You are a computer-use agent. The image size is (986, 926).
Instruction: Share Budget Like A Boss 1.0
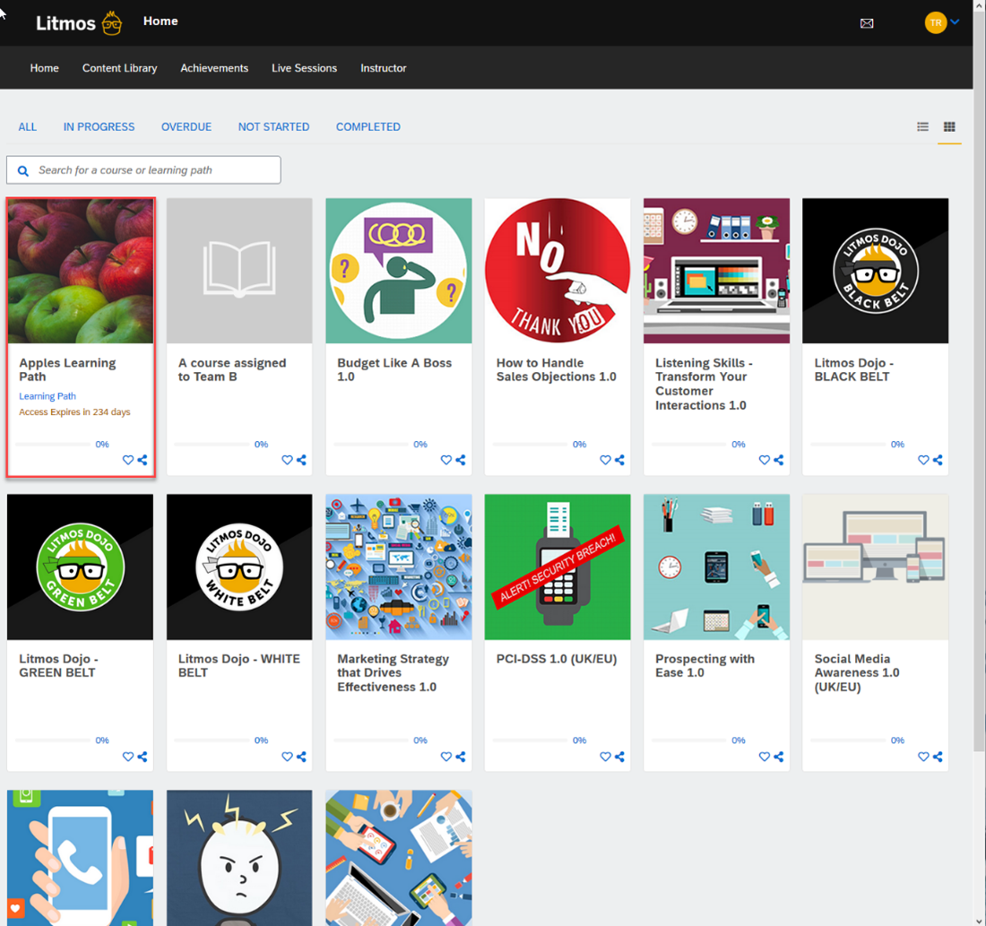coord(461,460)
